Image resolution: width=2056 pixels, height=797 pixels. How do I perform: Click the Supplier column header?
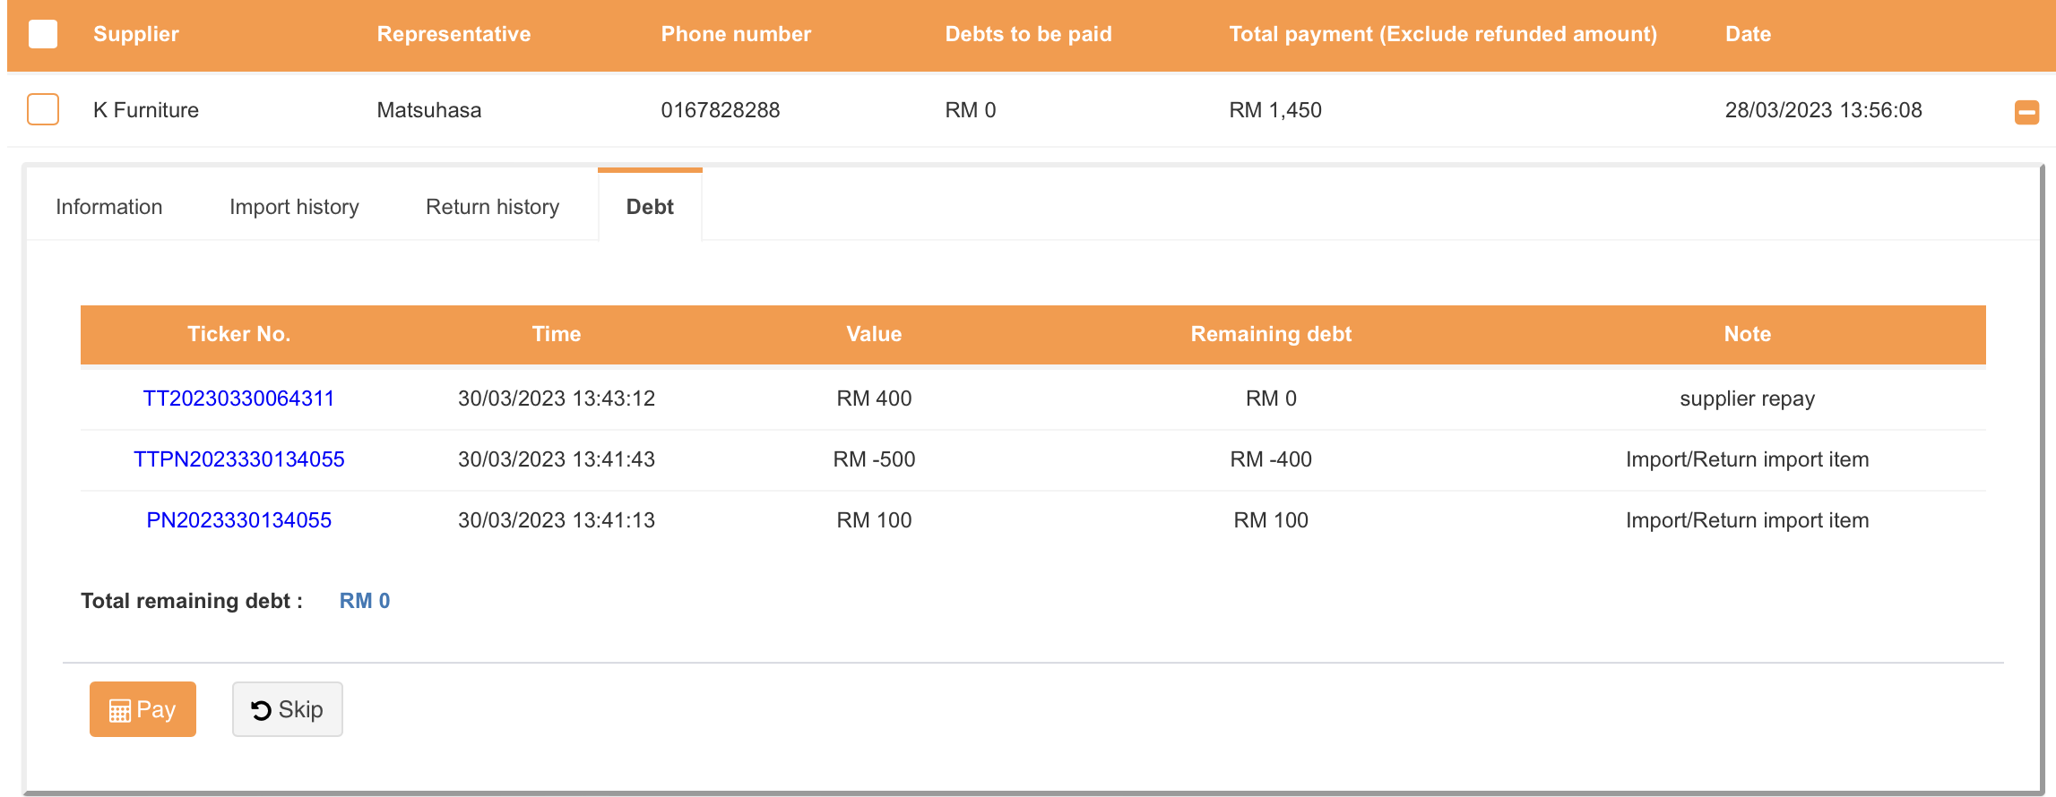tap(136, 34)
